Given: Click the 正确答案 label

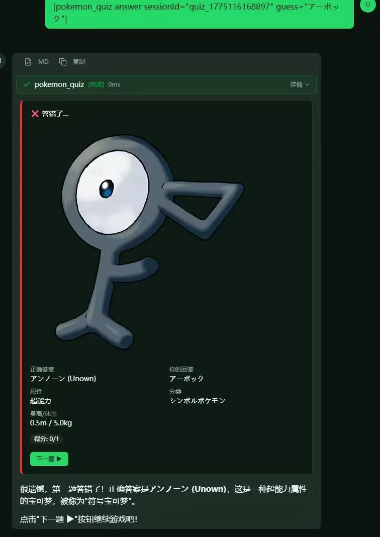Looking at the screenshot, I should (42, 369).
